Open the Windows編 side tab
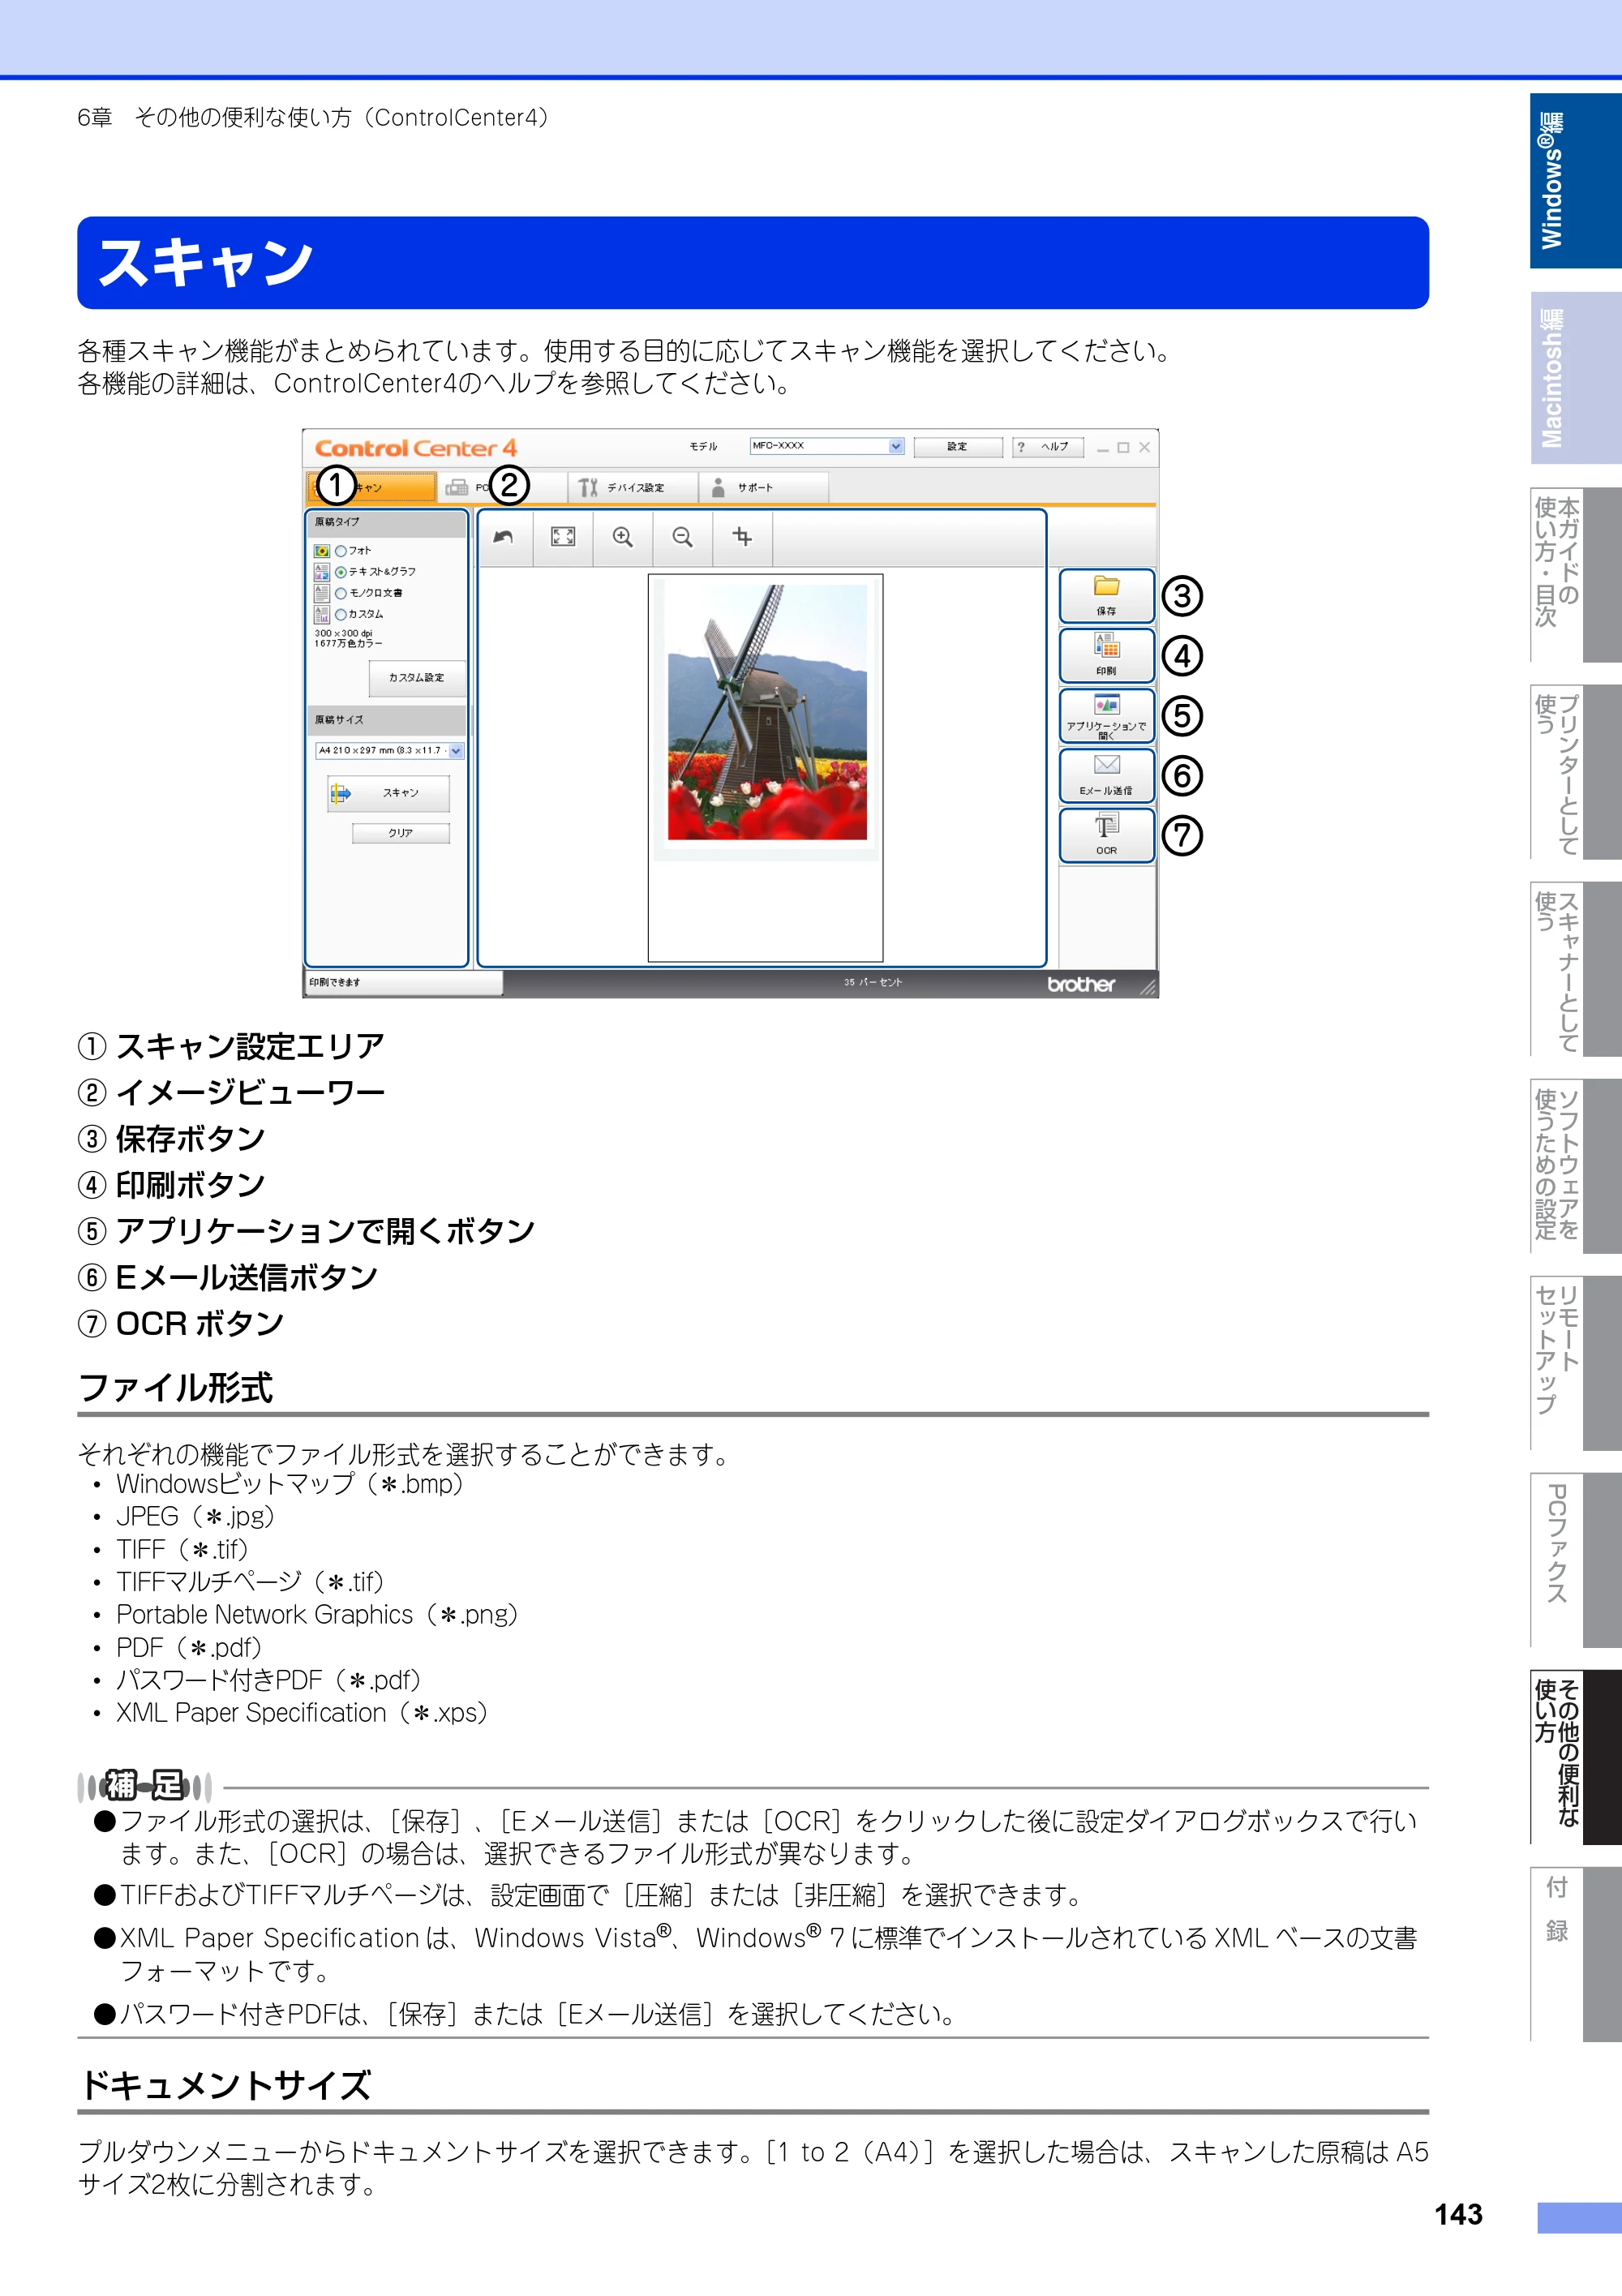The height and width of the screenshot is (2296, 1622). click(x=1575, y=181)
